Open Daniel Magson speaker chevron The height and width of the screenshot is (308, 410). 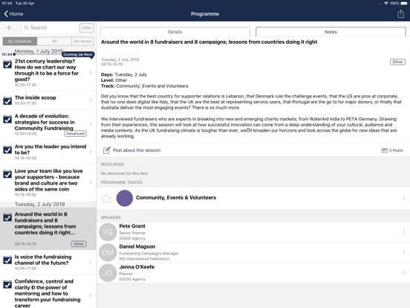point(404,252)
